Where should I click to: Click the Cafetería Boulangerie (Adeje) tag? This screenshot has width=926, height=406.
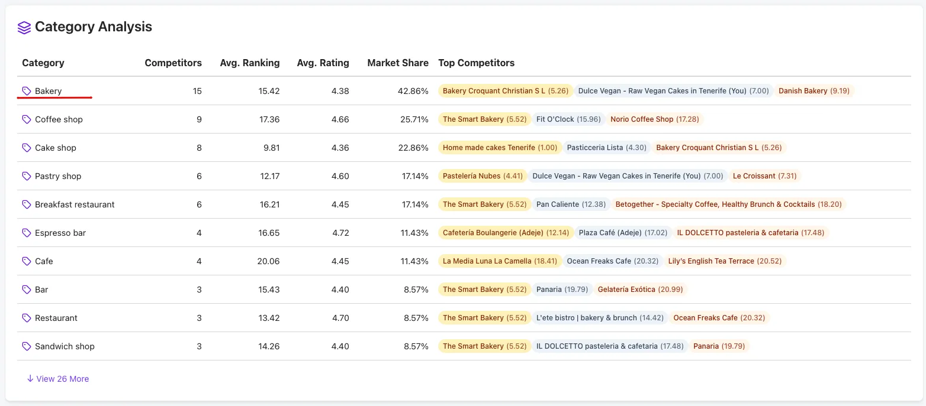[x=506, y=233]
